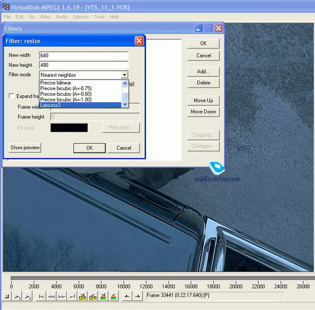Open the Audio menu
315x310 pixels.
point(62,17)
